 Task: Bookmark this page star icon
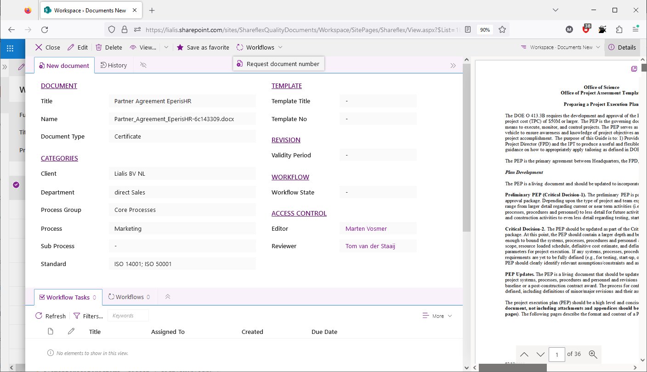point(502,29)
